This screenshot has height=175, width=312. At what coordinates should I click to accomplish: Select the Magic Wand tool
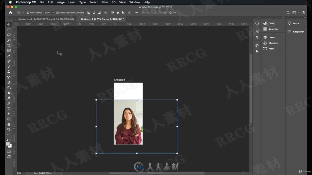pyautogui.click(x=9, y=40)
